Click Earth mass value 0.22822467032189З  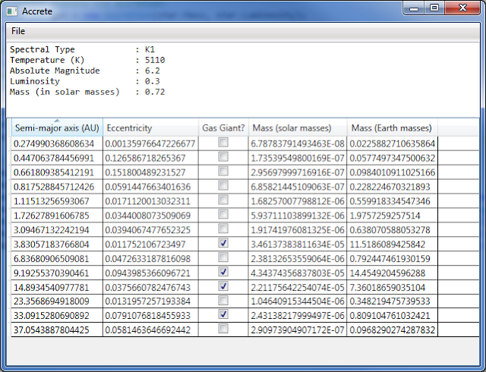pos(390,187)
